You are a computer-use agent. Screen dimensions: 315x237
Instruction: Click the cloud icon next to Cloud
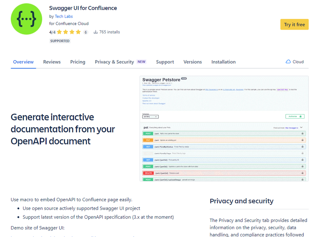[x=288, y=62]
